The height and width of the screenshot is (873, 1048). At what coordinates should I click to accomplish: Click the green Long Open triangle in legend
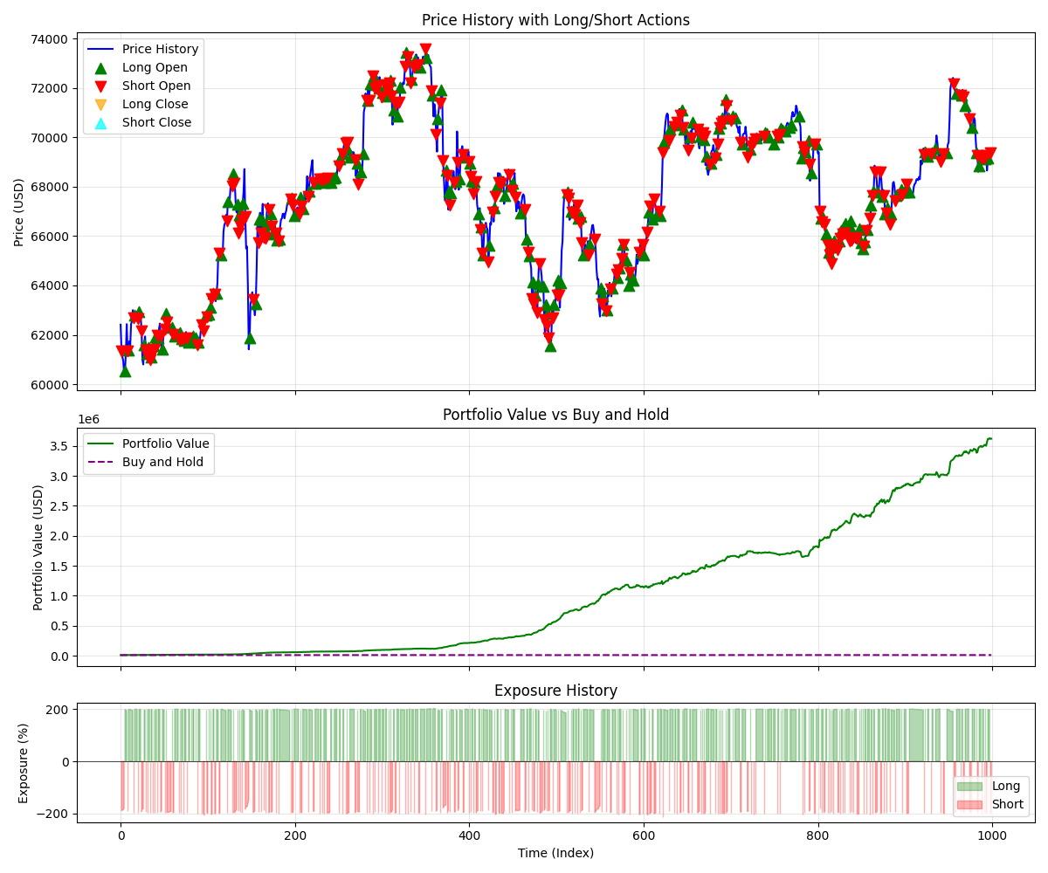coord(100,67)
